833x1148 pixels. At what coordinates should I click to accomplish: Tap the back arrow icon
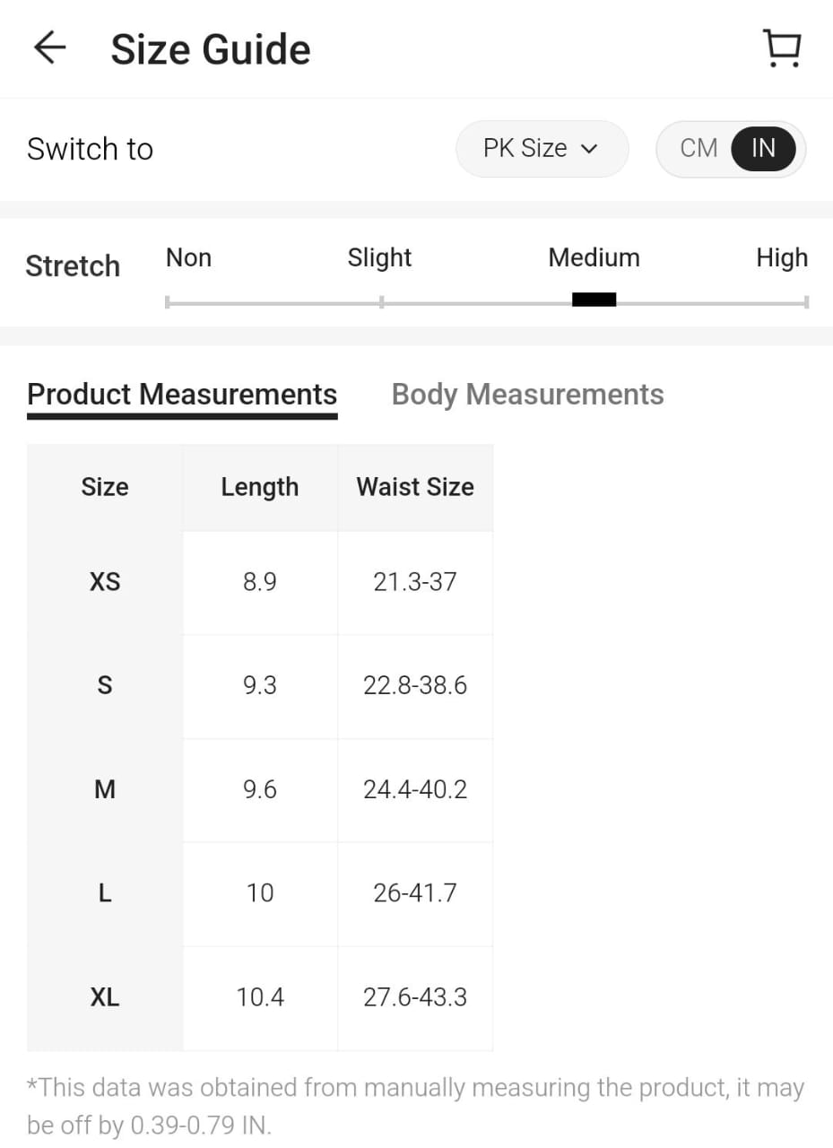tap(50, 48)
